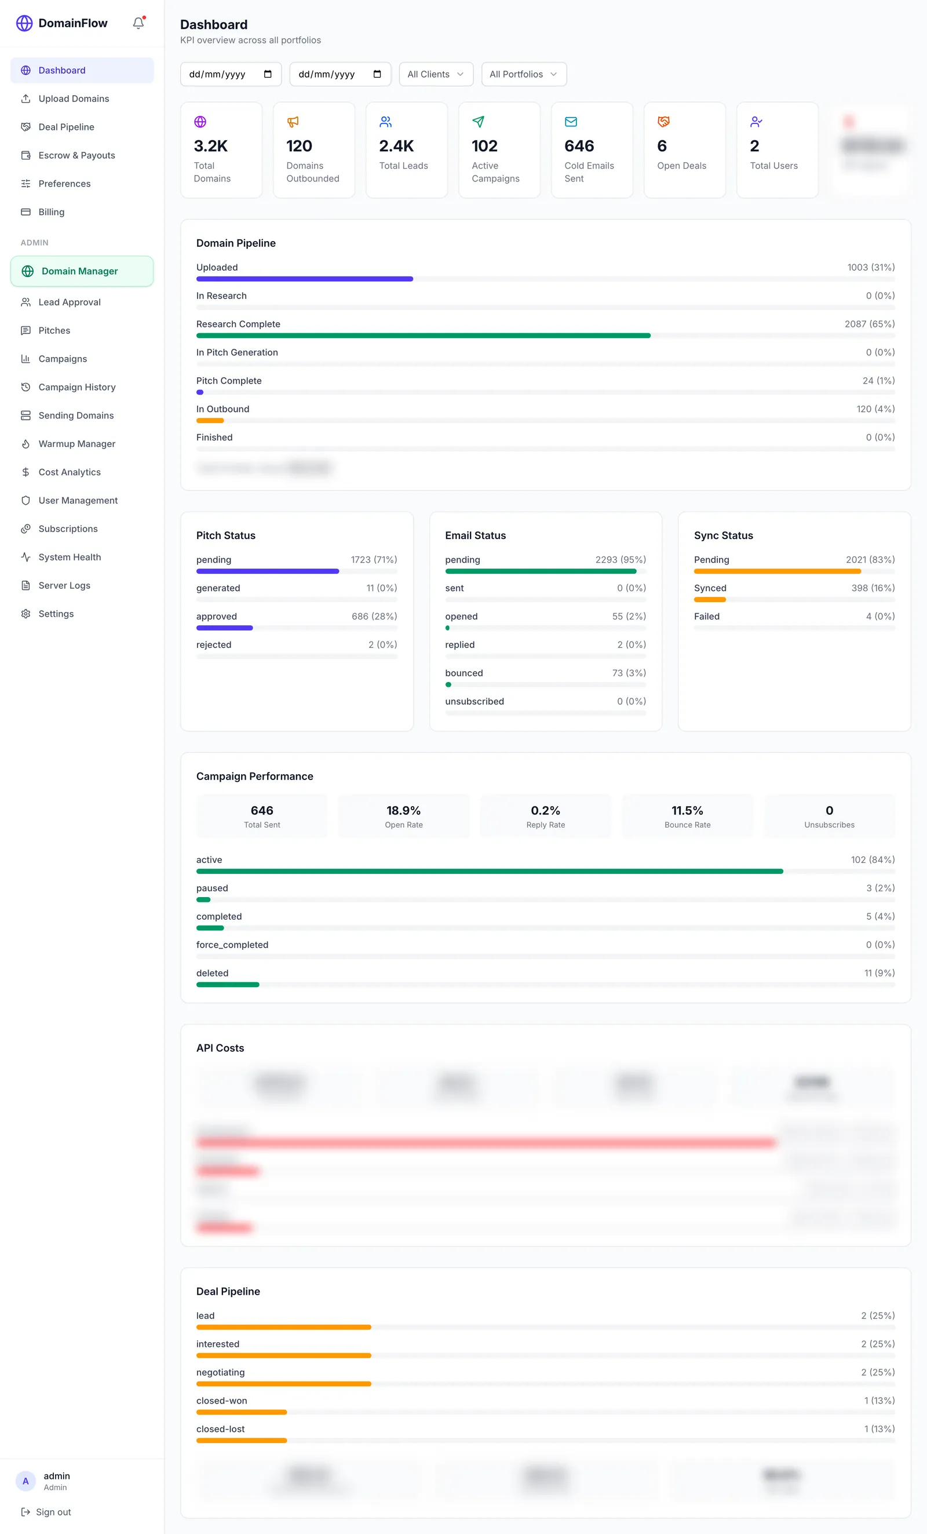
Task: Click the Total Domains globe icon
Action: click(200, 121)
